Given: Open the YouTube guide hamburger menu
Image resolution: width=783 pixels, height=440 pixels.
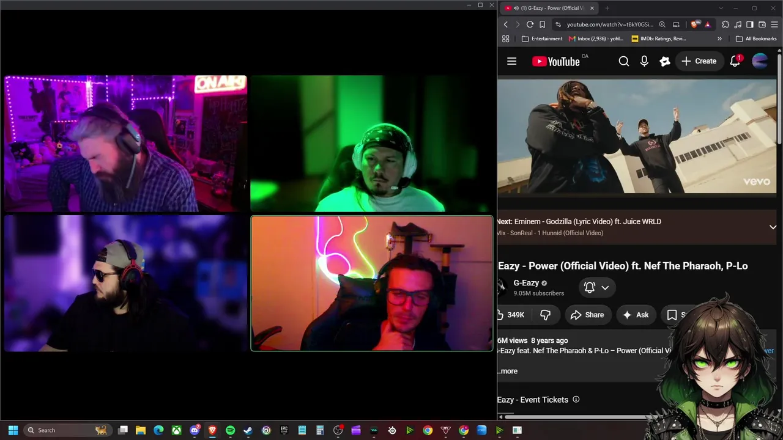Looking at the screenshot, I should (511, 61).
